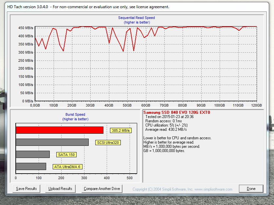Click the ATA UltraDMA 6 yellow label

click(x=67, y=167)
